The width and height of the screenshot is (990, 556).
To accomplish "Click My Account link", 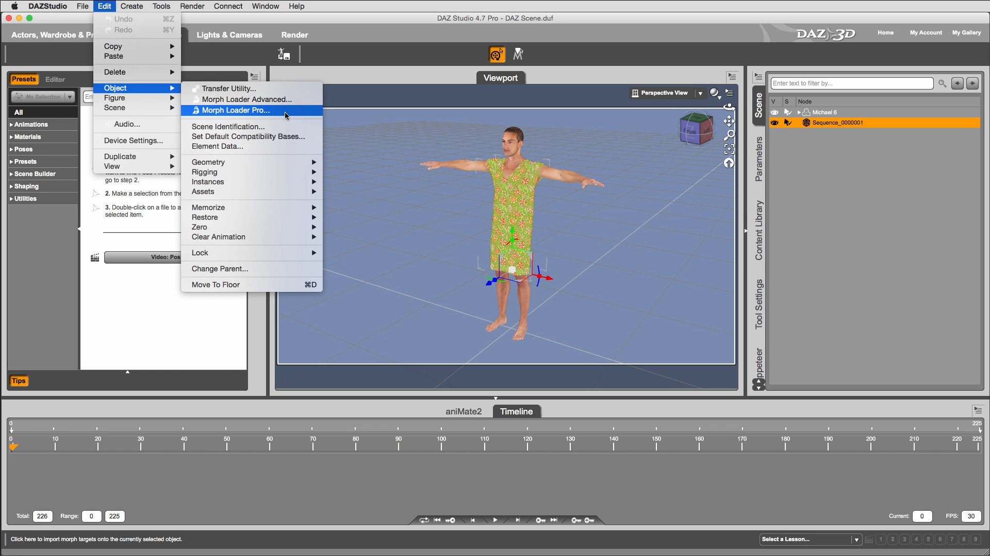I will 926,32.
